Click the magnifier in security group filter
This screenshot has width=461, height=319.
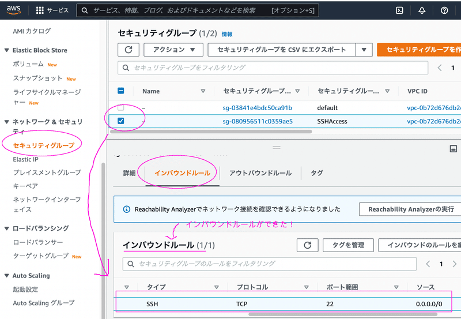coord(126,67)
